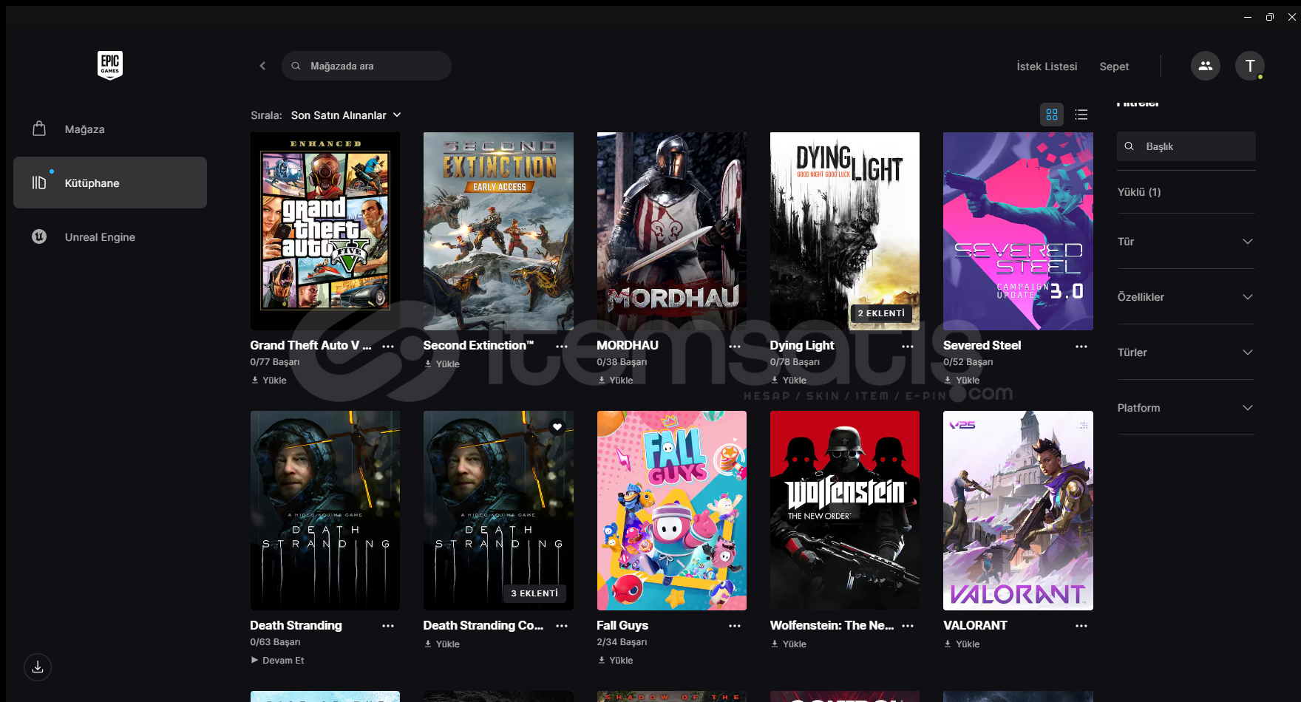1301x702 pixels.
Task: Click the MORDHAU title text
Action: click(x=628, y=345)
